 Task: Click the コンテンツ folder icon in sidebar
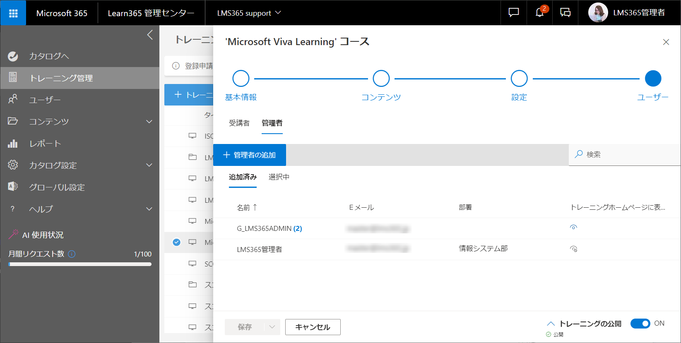13,121
